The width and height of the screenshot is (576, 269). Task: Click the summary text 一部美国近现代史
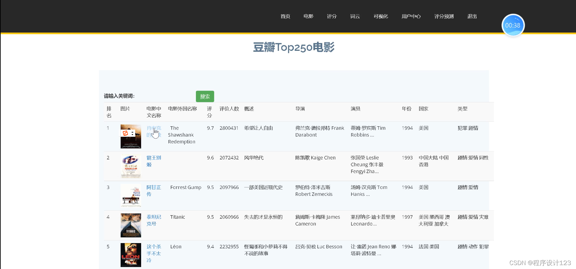[263, 187]
